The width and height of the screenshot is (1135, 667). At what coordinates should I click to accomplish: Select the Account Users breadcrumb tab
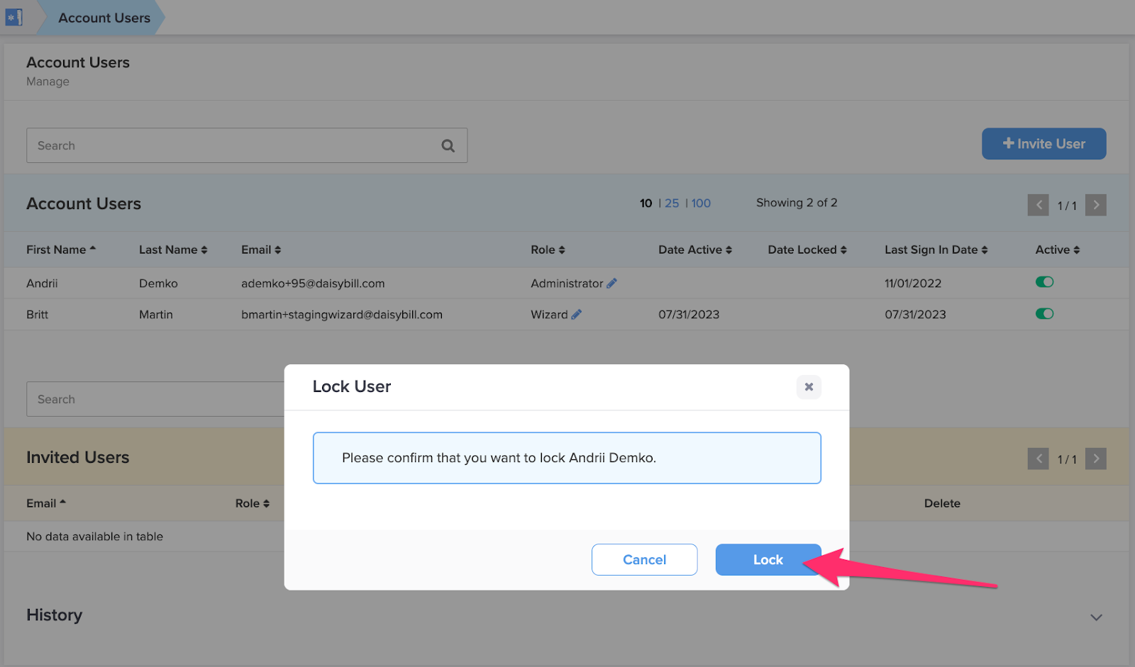point(104,17)
